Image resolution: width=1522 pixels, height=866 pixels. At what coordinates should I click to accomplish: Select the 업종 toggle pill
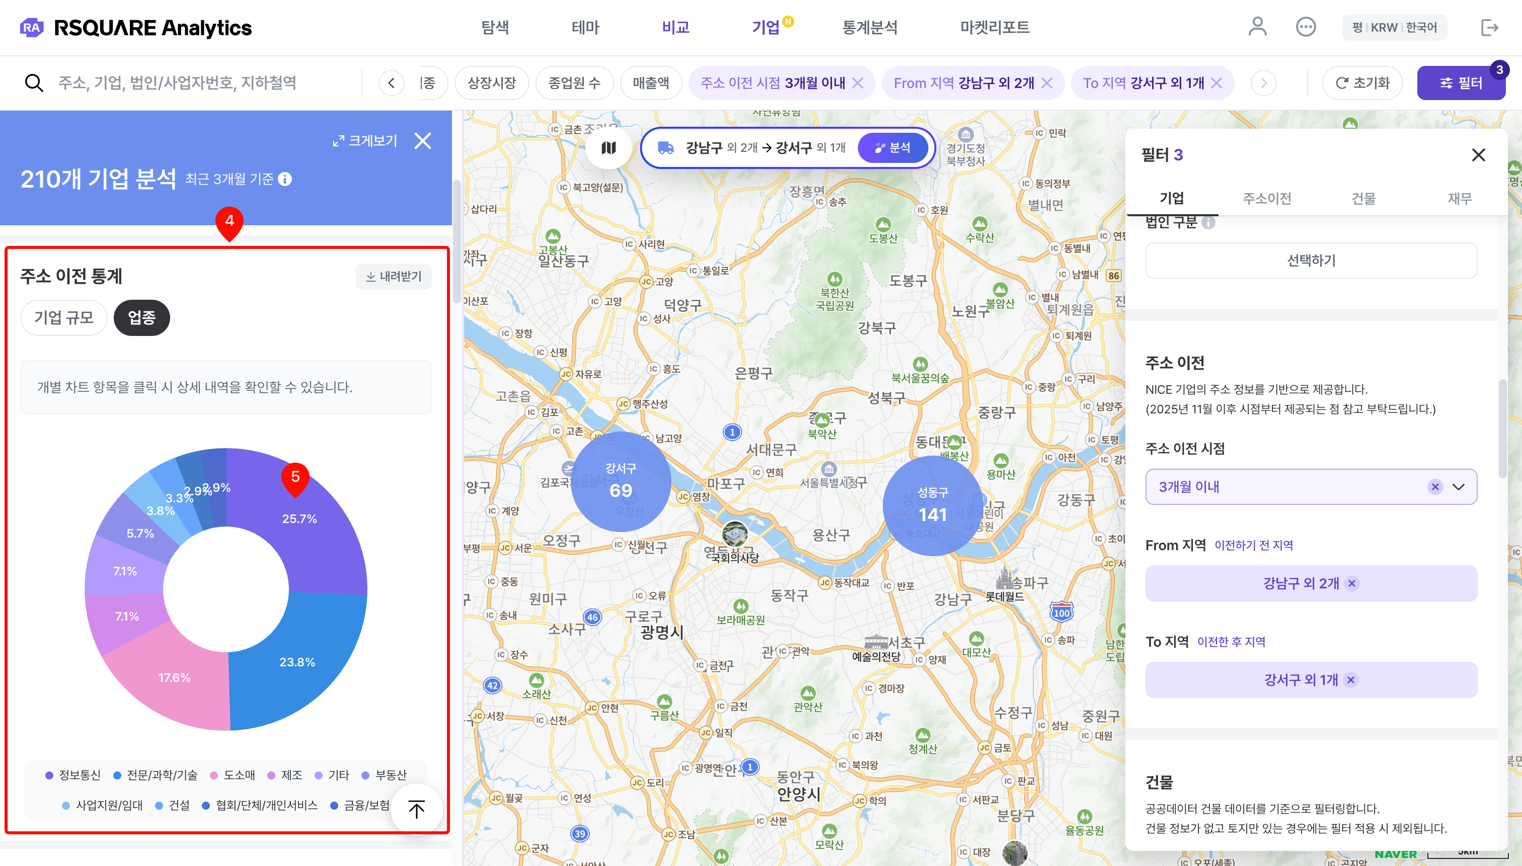(x=141, y=318)
